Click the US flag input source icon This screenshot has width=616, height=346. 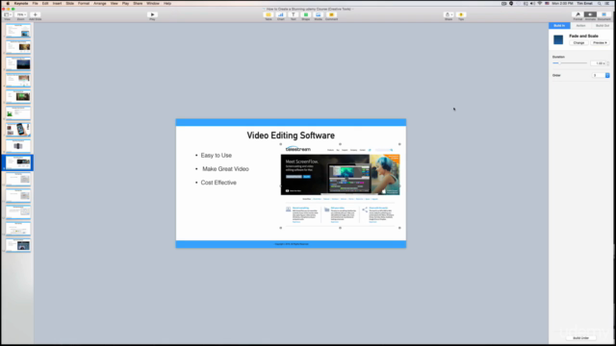[547, 3]
